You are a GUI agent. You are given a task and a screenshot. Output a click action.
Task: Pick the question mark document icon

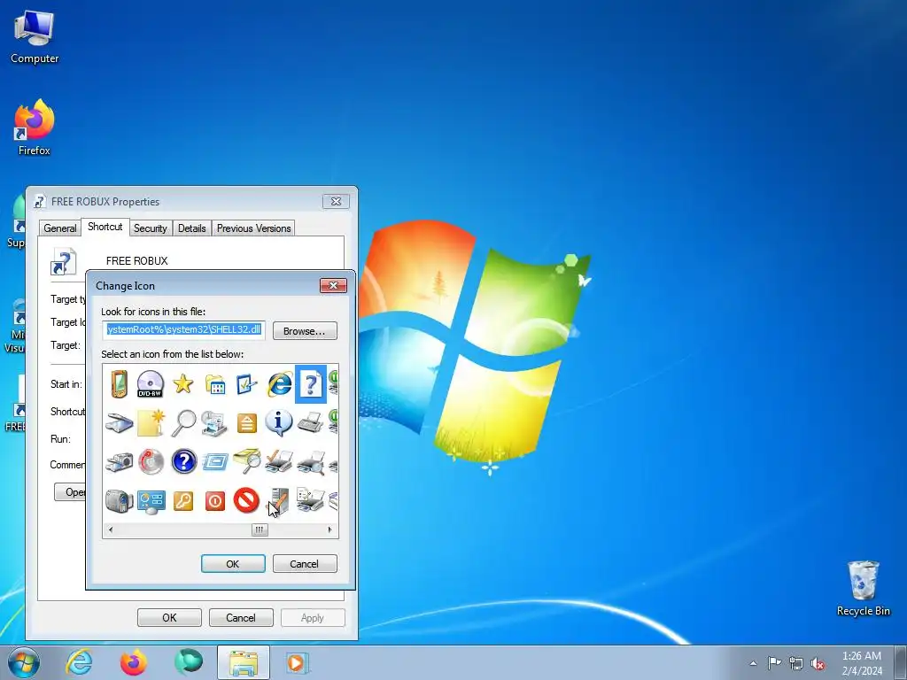311,384
